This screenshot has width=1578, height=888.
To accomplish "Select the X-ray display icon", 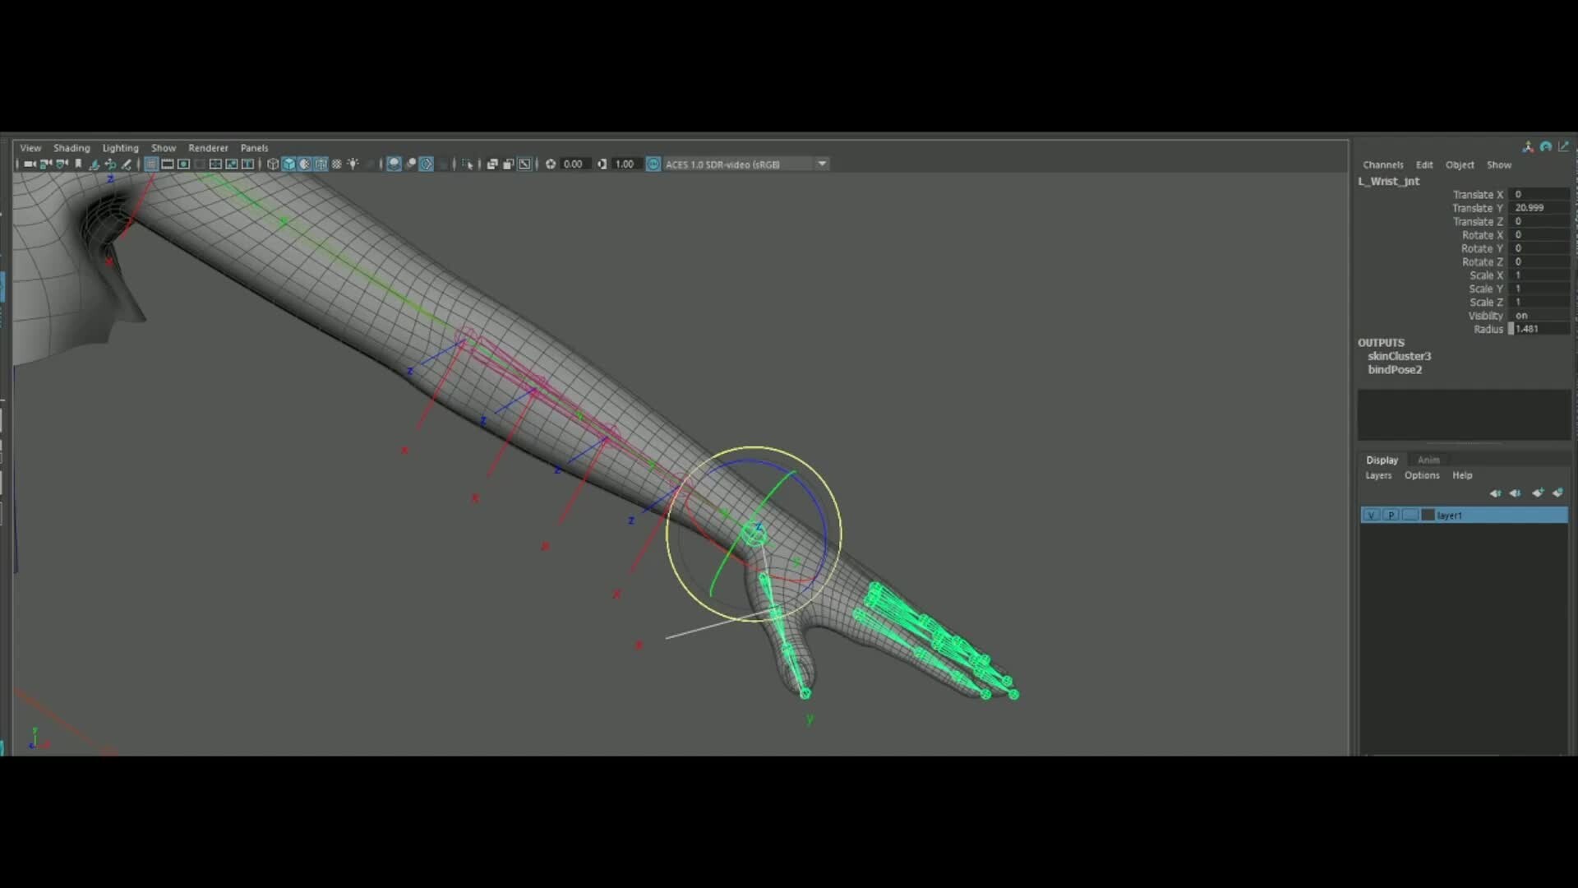I will 395,164.
